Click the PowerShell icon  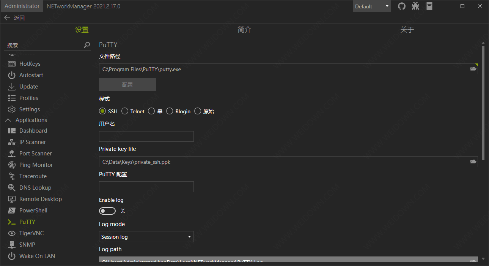12,211
